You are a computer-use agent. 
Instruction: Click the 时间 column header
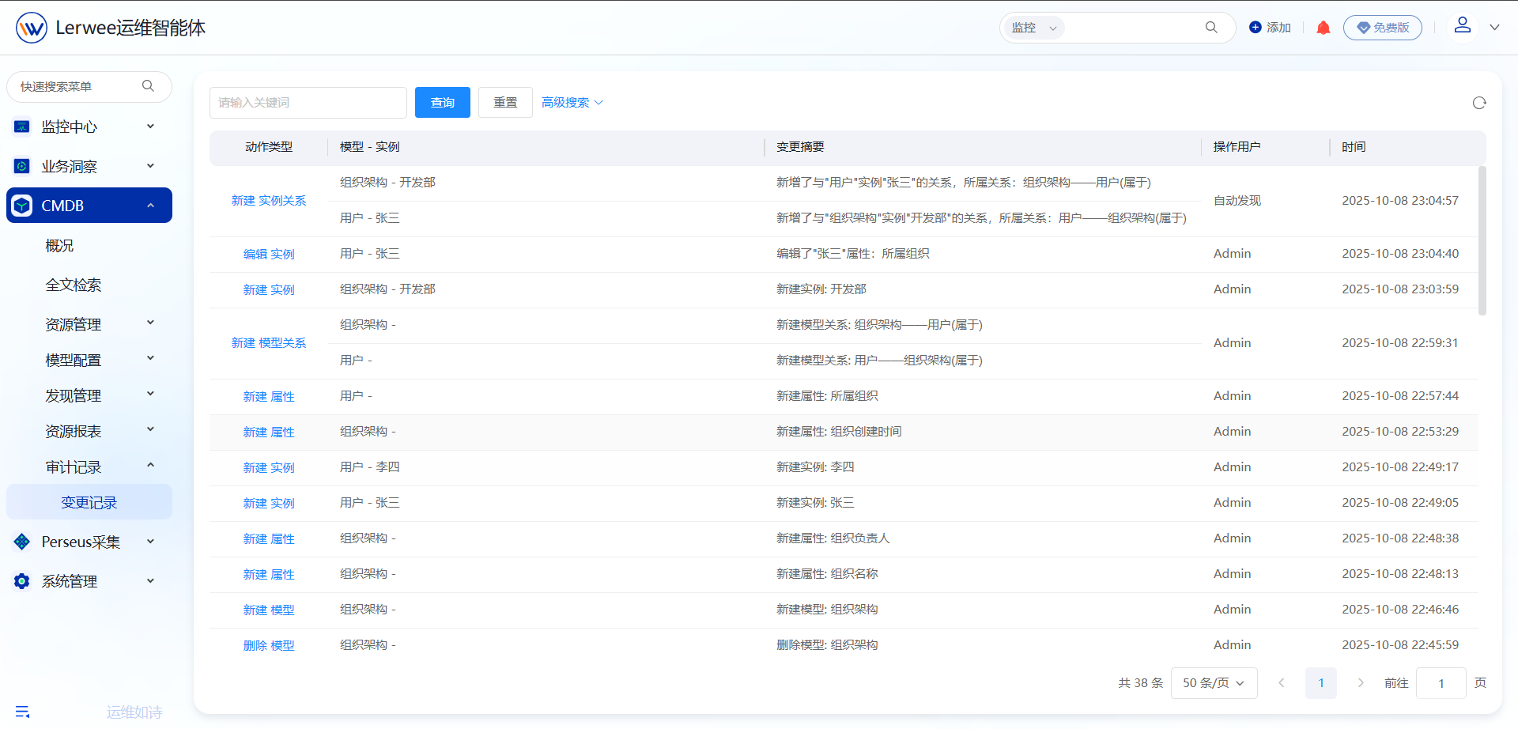coord(1354,147)
